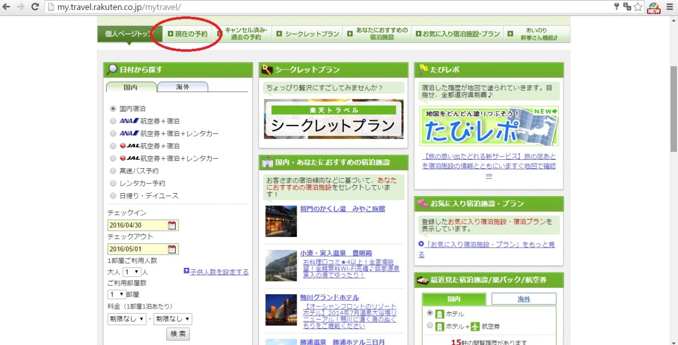Screen dimensions: 678x345
Task: Go back with the browser back arrow
Action: tap(7, 7)
